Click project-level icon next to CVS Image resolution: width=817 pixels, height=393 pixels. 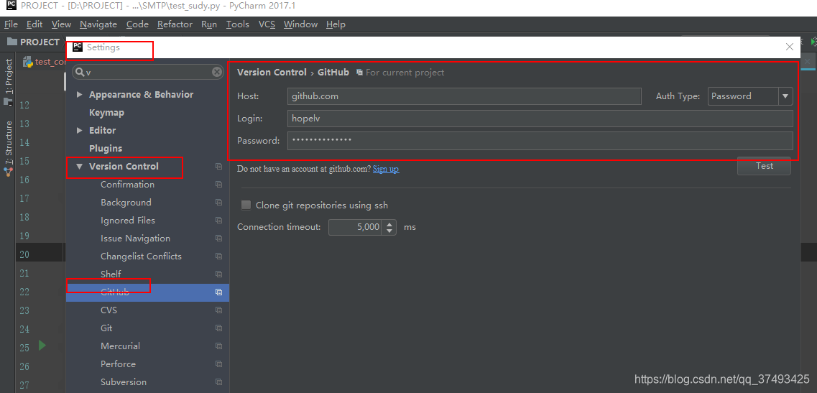tap(219, 310)
